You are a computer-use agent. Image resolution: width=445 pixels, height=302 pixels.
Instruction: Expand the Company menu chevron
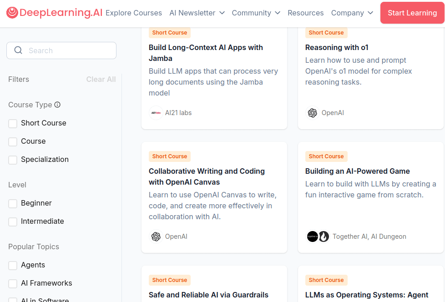370,13
